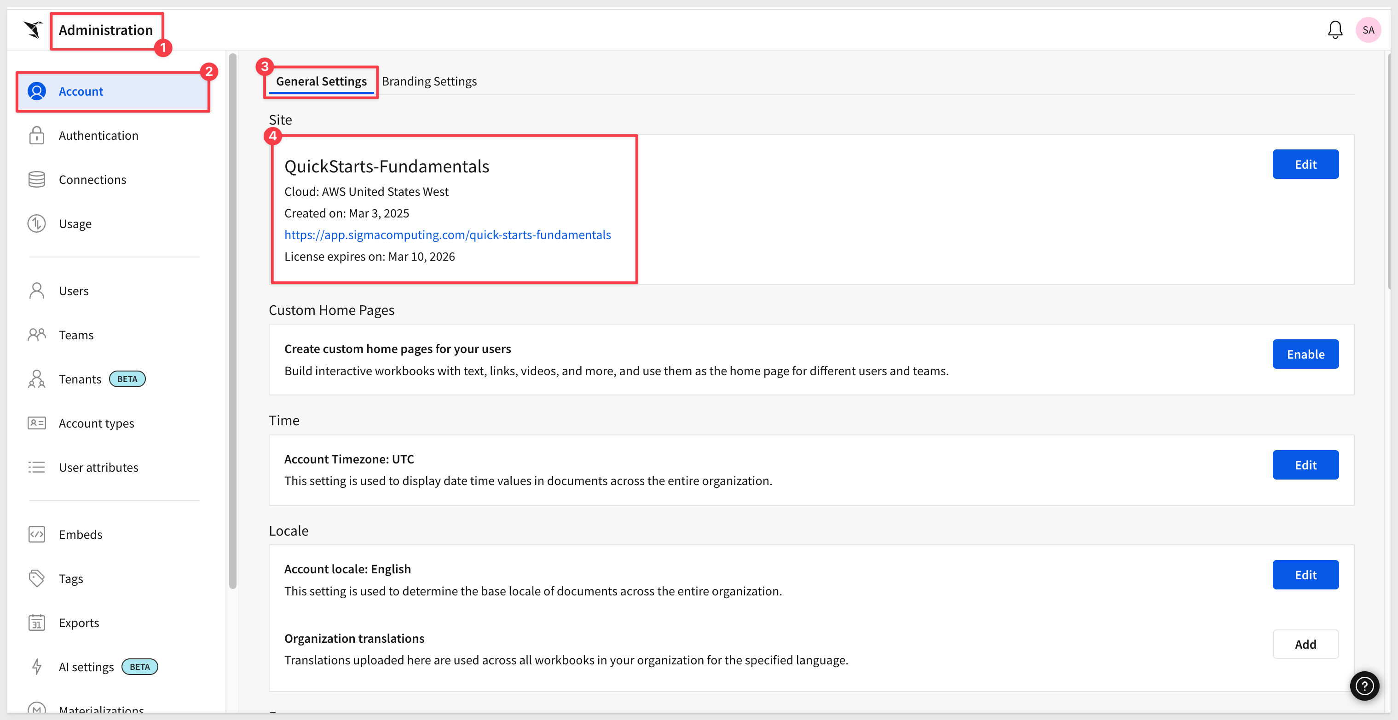Open the notifications bell icon

1334,30
